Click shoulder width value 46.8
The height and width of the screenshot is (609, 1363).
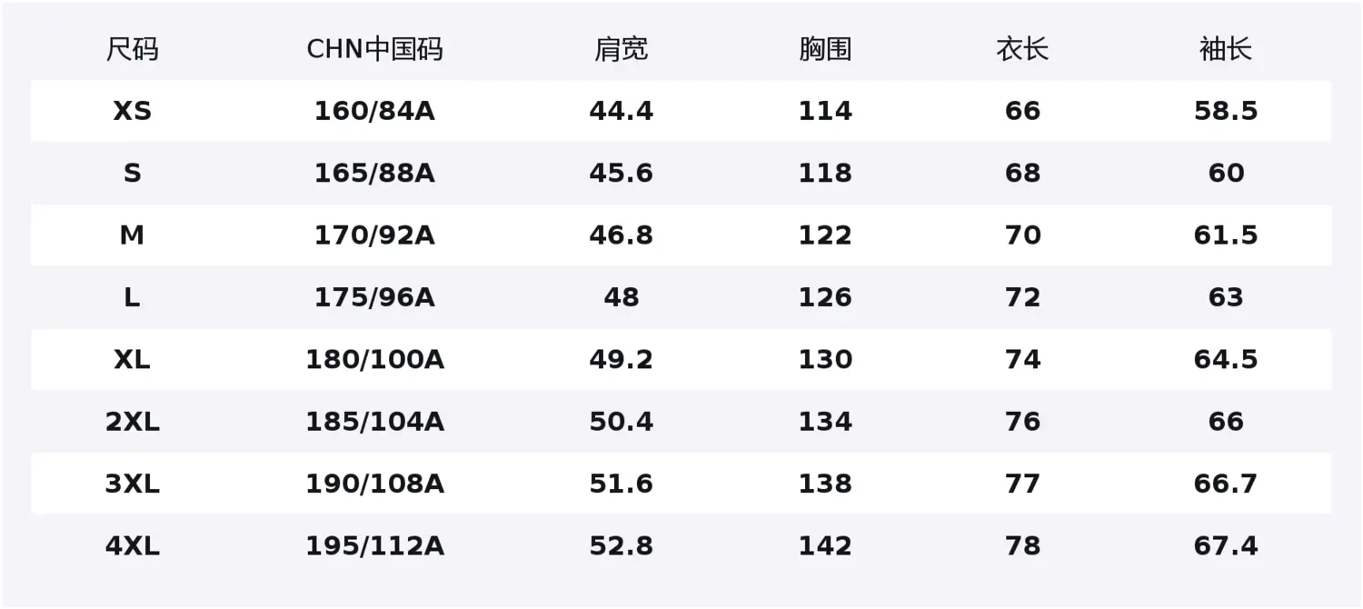[622, 235]
